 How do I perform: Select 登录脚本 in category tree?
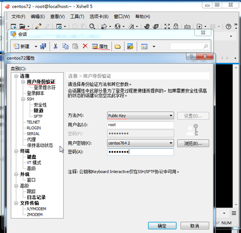[x=36, y=93]
